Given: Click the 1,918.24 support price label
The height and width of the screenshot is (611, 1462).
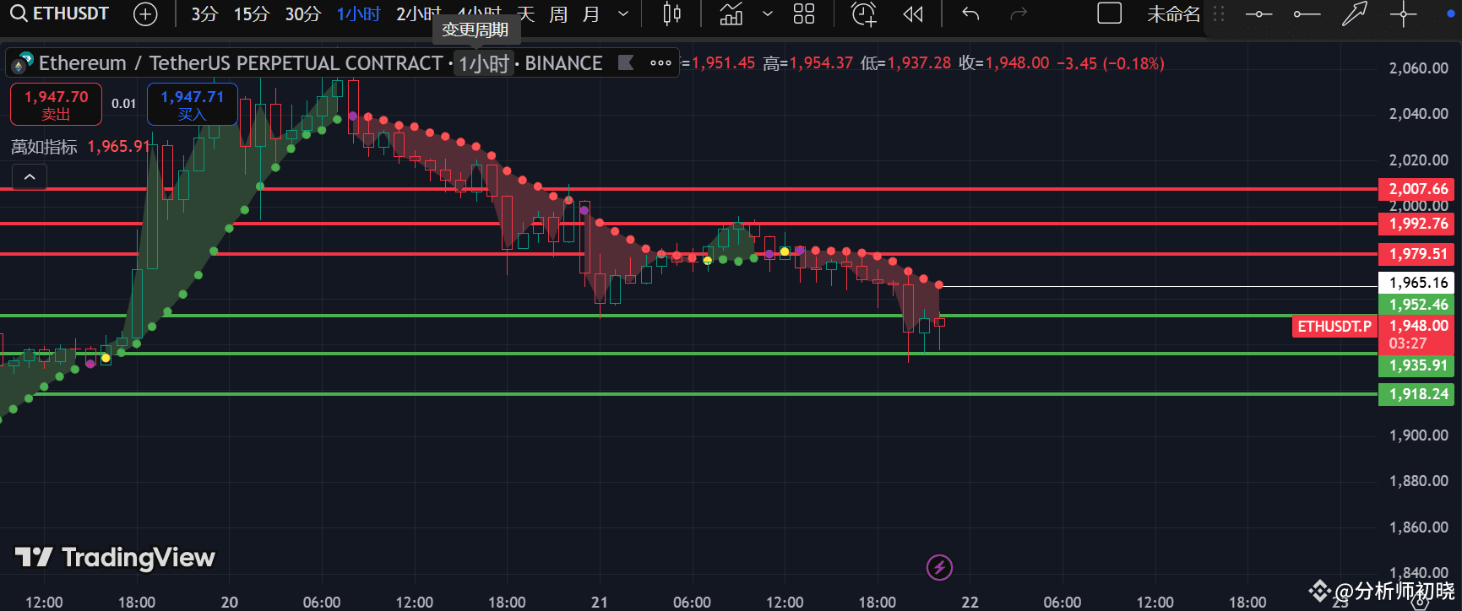Looking at the screenshot, I should 1418,394.
